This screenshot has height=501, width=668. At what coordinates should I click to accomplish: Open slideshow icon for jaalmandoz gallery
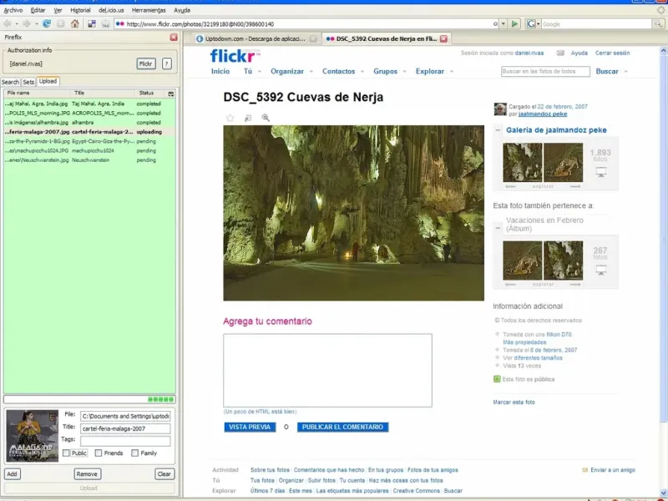(x=600, y=172)
